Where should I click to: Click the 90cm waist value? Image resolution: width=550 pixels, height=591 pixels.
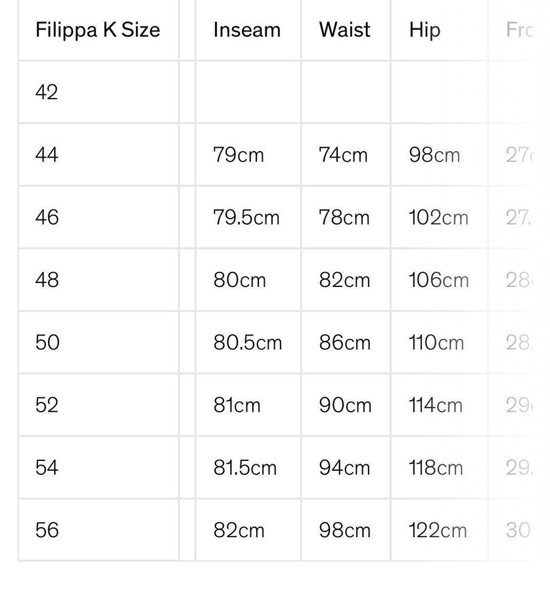point(345,405)
